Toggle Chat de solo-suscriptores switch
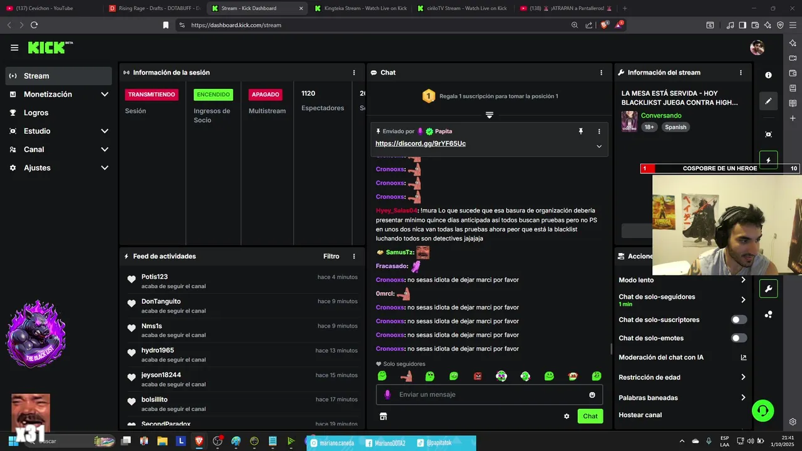 point(739,319)
